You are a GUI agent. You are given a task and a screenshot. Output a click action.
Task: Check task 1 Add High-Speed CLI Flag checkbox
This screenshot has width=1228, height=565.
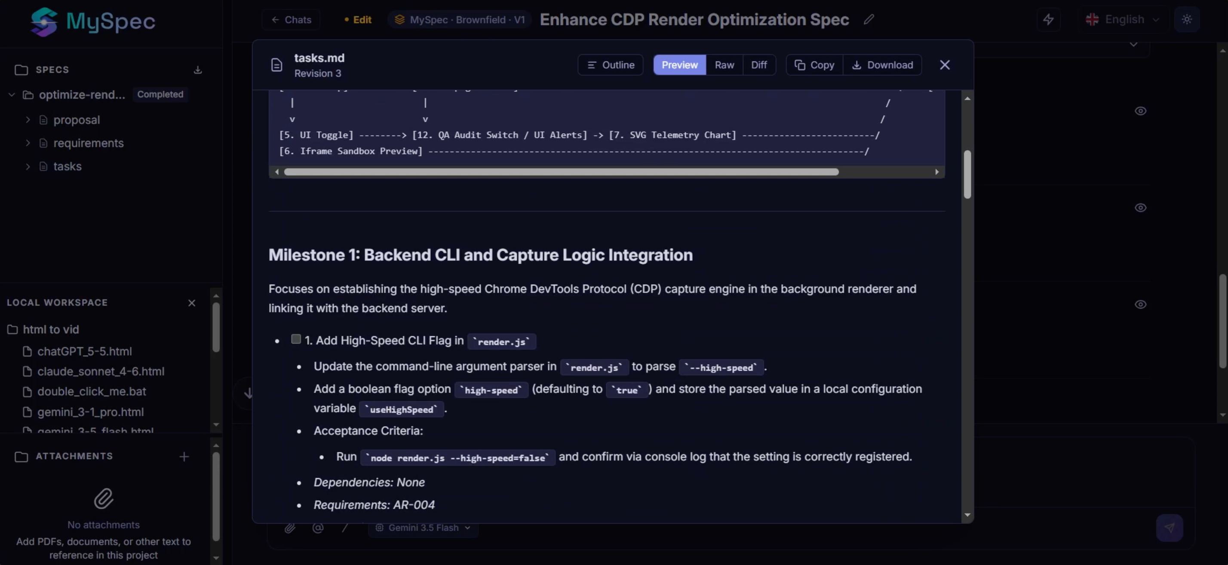click(x=296, y=339)
